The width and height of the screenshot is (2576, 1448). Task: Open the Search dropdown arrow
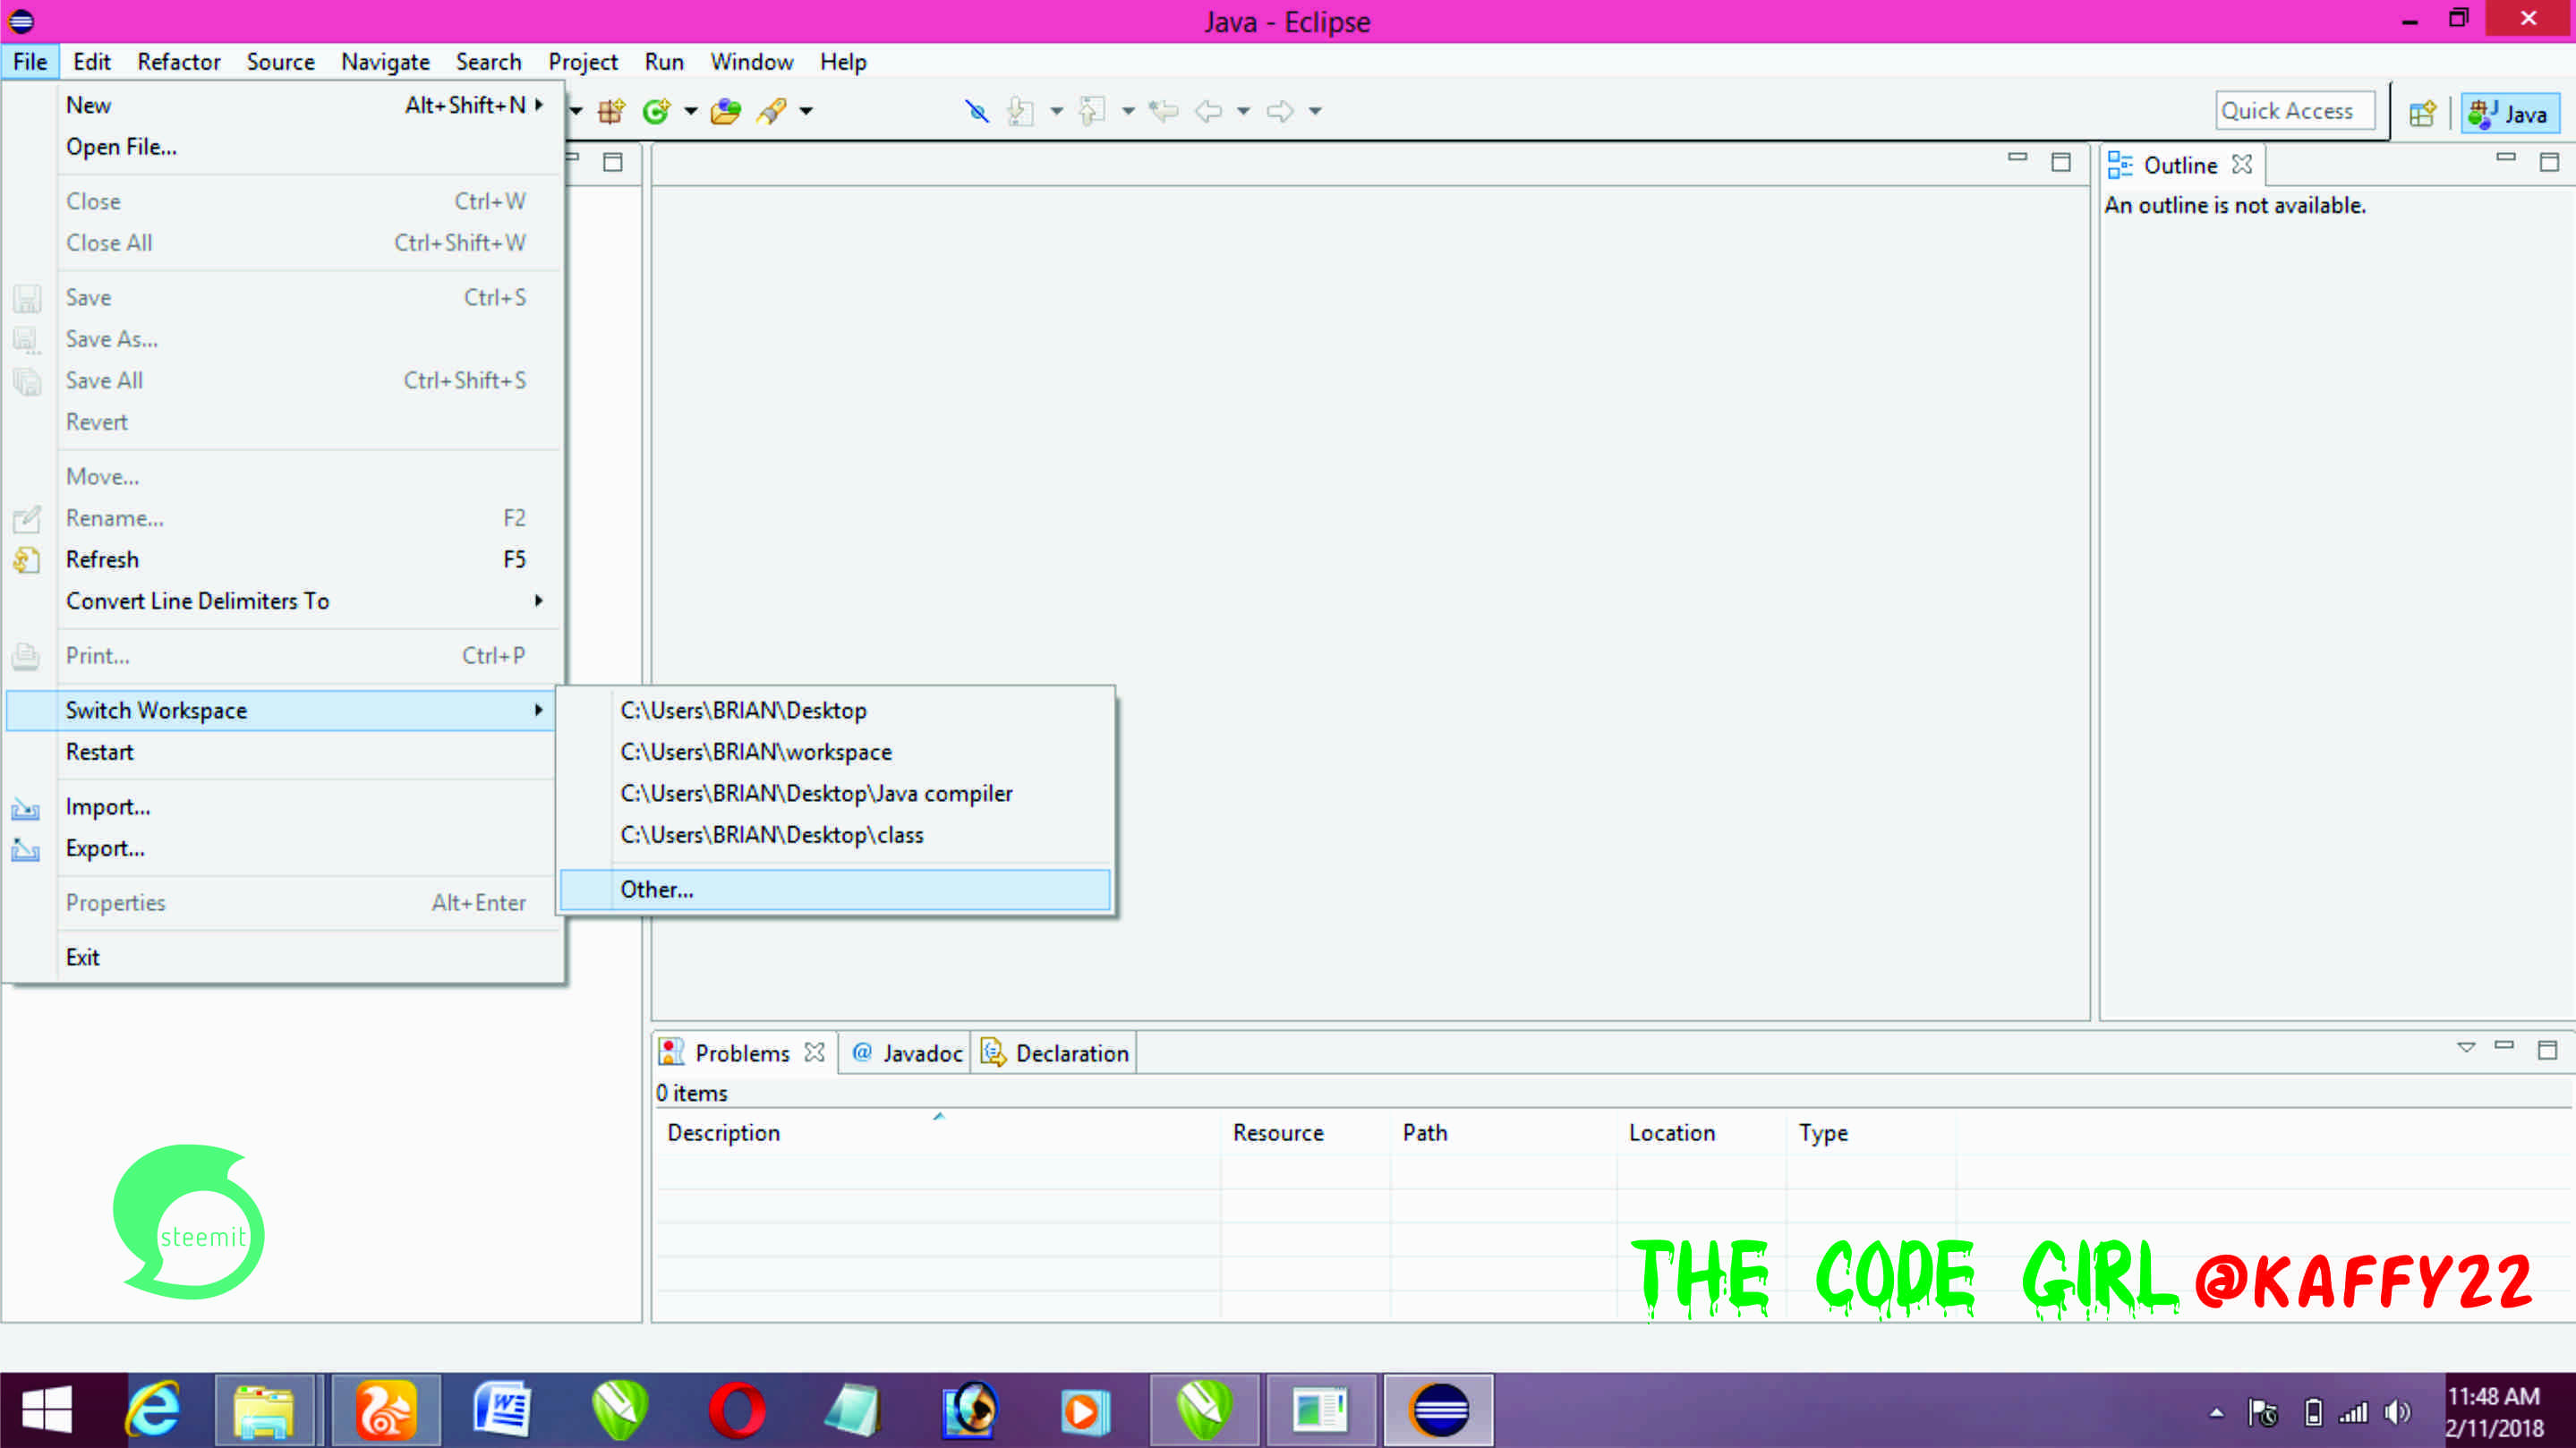coord(806,112)
